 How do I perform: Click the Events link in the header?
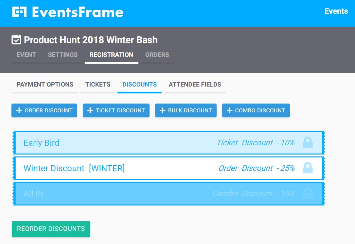tap(336, 11)
